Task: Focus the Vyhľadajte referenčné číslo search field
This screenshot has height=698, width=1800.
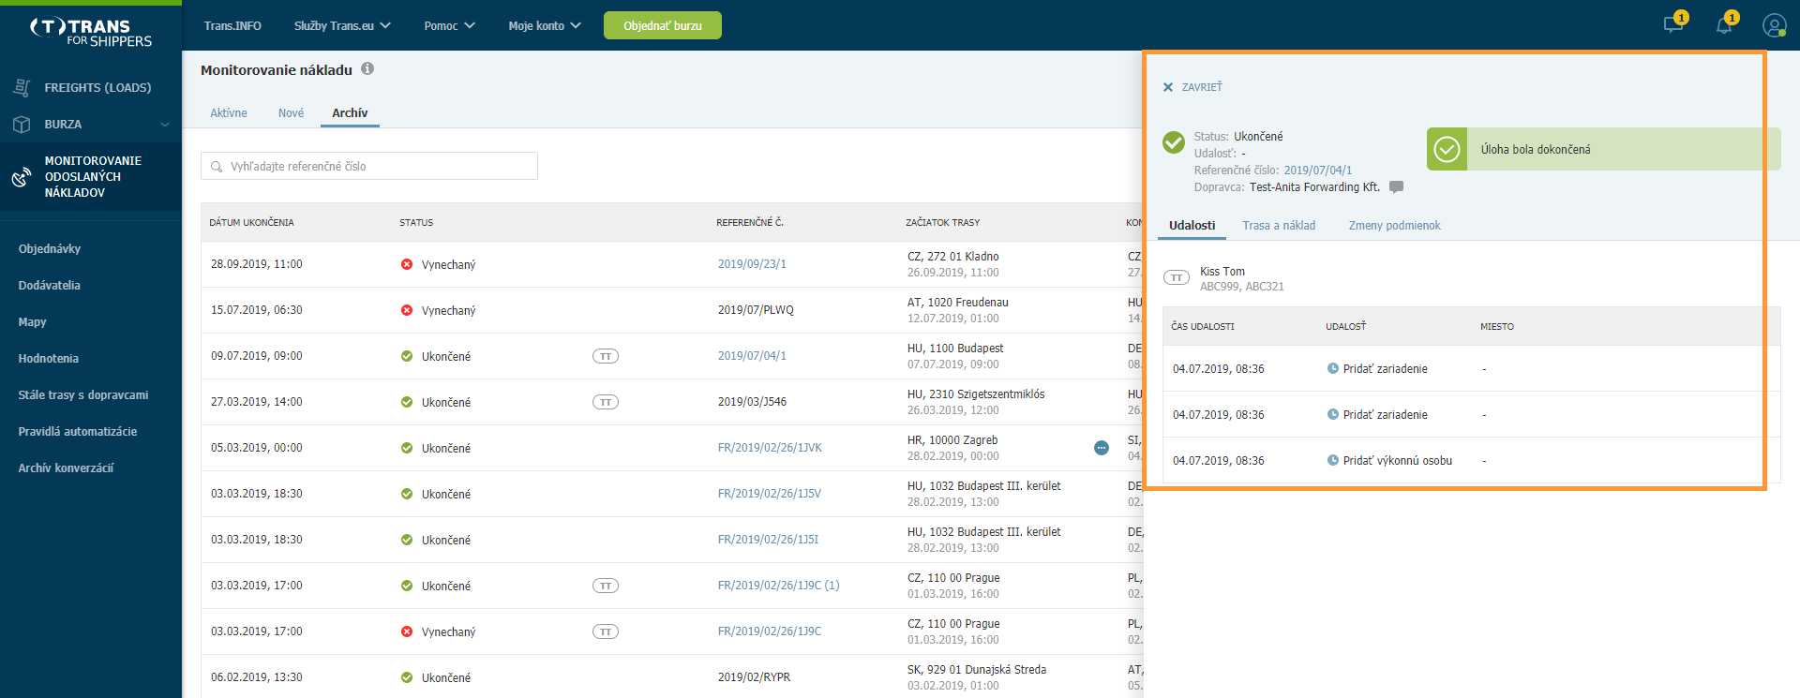Action: (369, 166)
